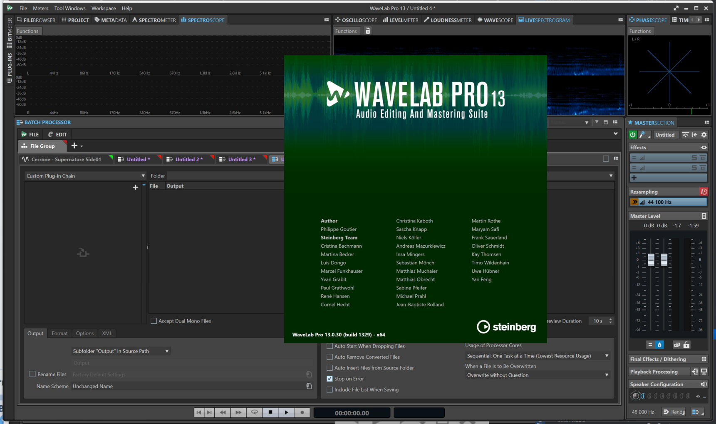The height and width of the screenshot is (424, 716).
Task: Click the link faders chain icon
Action: click(x=677, y=345)
